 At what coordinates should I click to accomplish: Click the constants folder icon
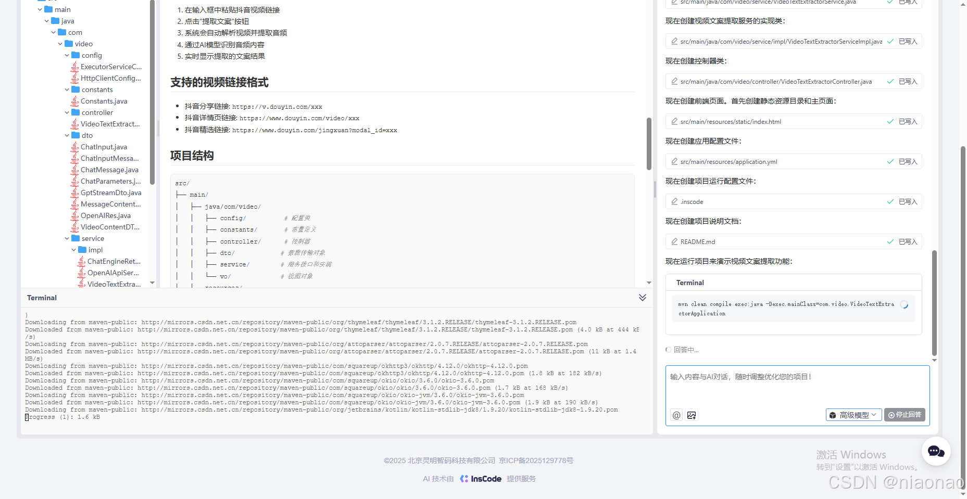76,89
